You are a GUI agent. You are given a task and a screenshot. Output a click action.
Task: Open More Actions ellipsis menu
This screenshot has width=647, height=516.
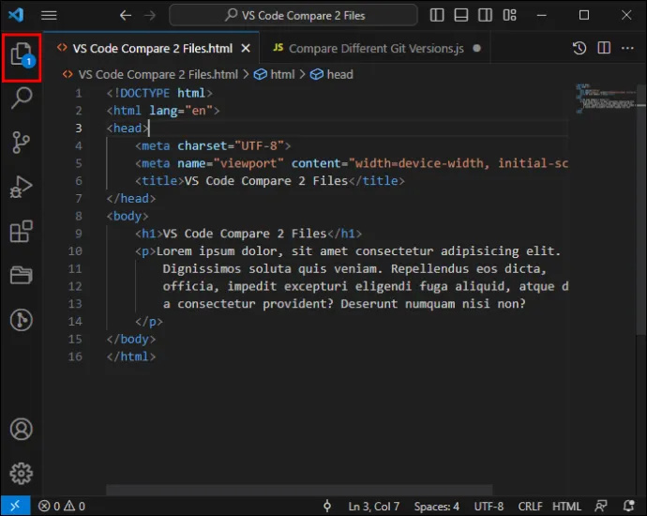(627, 48)
